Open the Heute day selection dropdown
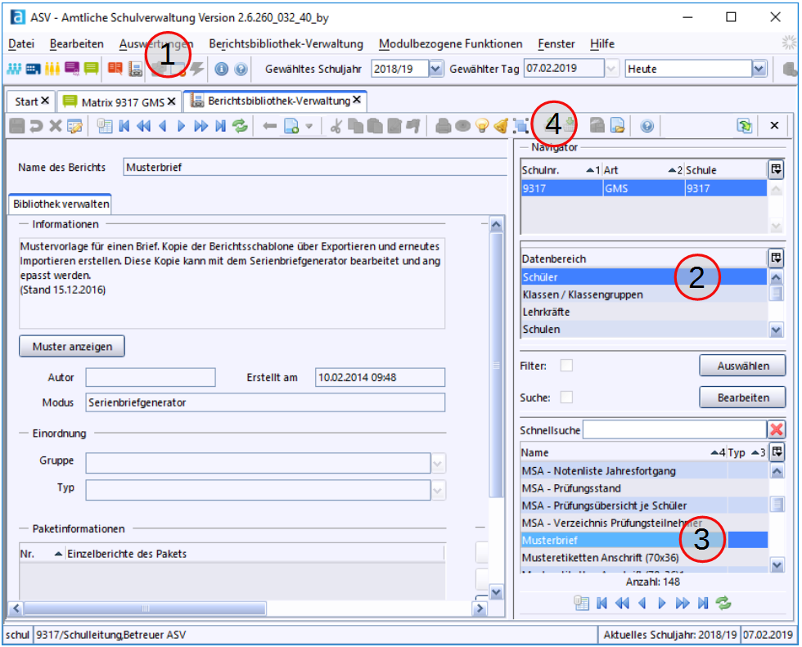This screenshot has height=647, width=802. 759,69
